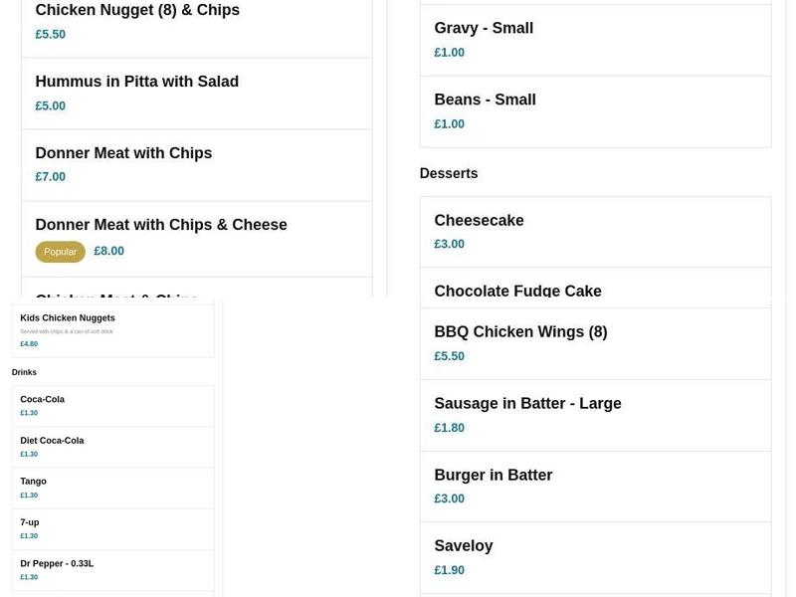Viewport: 796px width, 597px height.
Task: Select Gravy - Small
Action: tap(484, 28)
